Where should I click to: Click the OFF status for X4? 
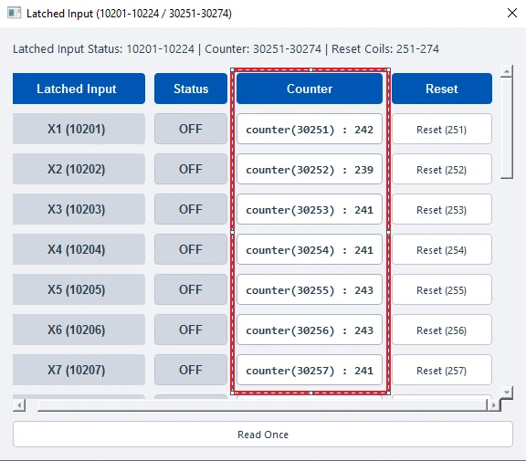(191, 250)
